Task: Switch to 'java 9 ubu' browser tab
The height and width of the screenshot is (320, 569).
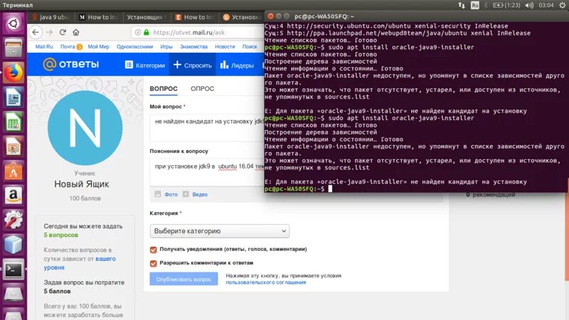Action: pyautogui.click(x=51, y=17)
